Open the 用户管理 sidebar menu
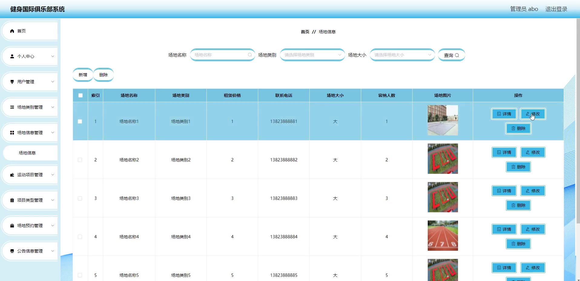580x281 pixels. 30,82
